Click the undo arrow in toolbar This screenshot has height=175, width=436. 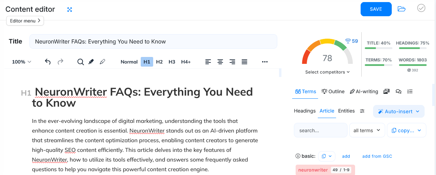48,62
